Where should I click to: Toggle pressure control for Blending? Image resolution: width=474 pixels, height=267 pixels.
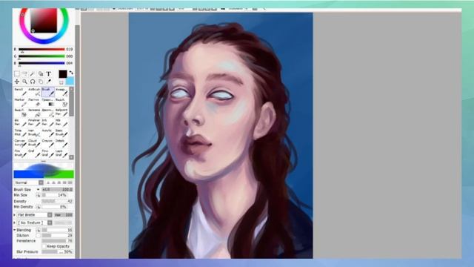coord(38,230)
